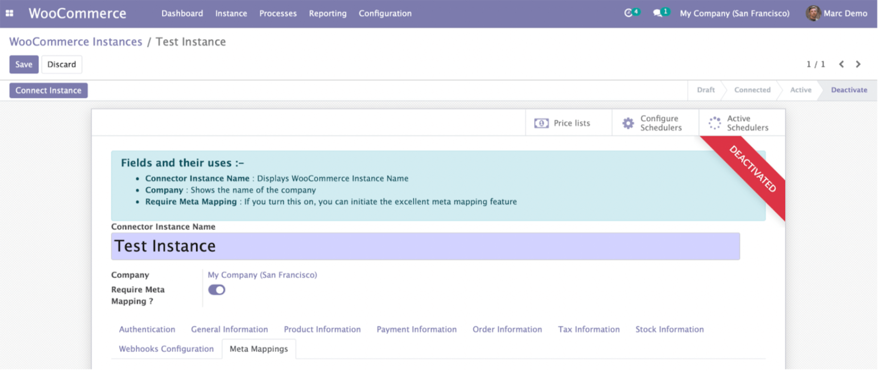This screenshot has height=371, width=882.
Task: Open the apps grid menu icon
Action: pyautogui.click(x=9, y=13)
